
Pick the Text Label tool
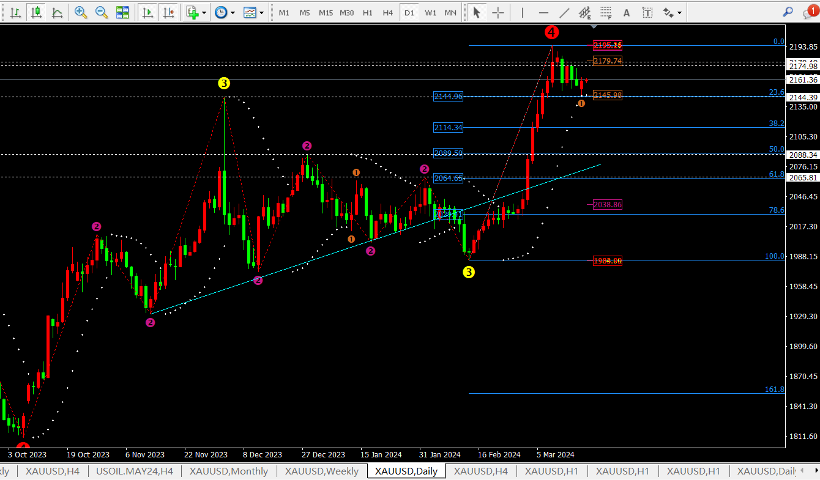pos(648,12)
